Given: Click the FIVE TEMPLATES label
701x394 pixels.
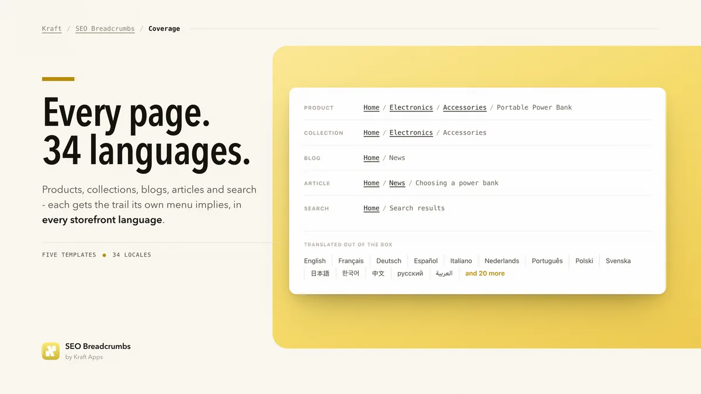Looking at the screenshot, I should (69, 255).
